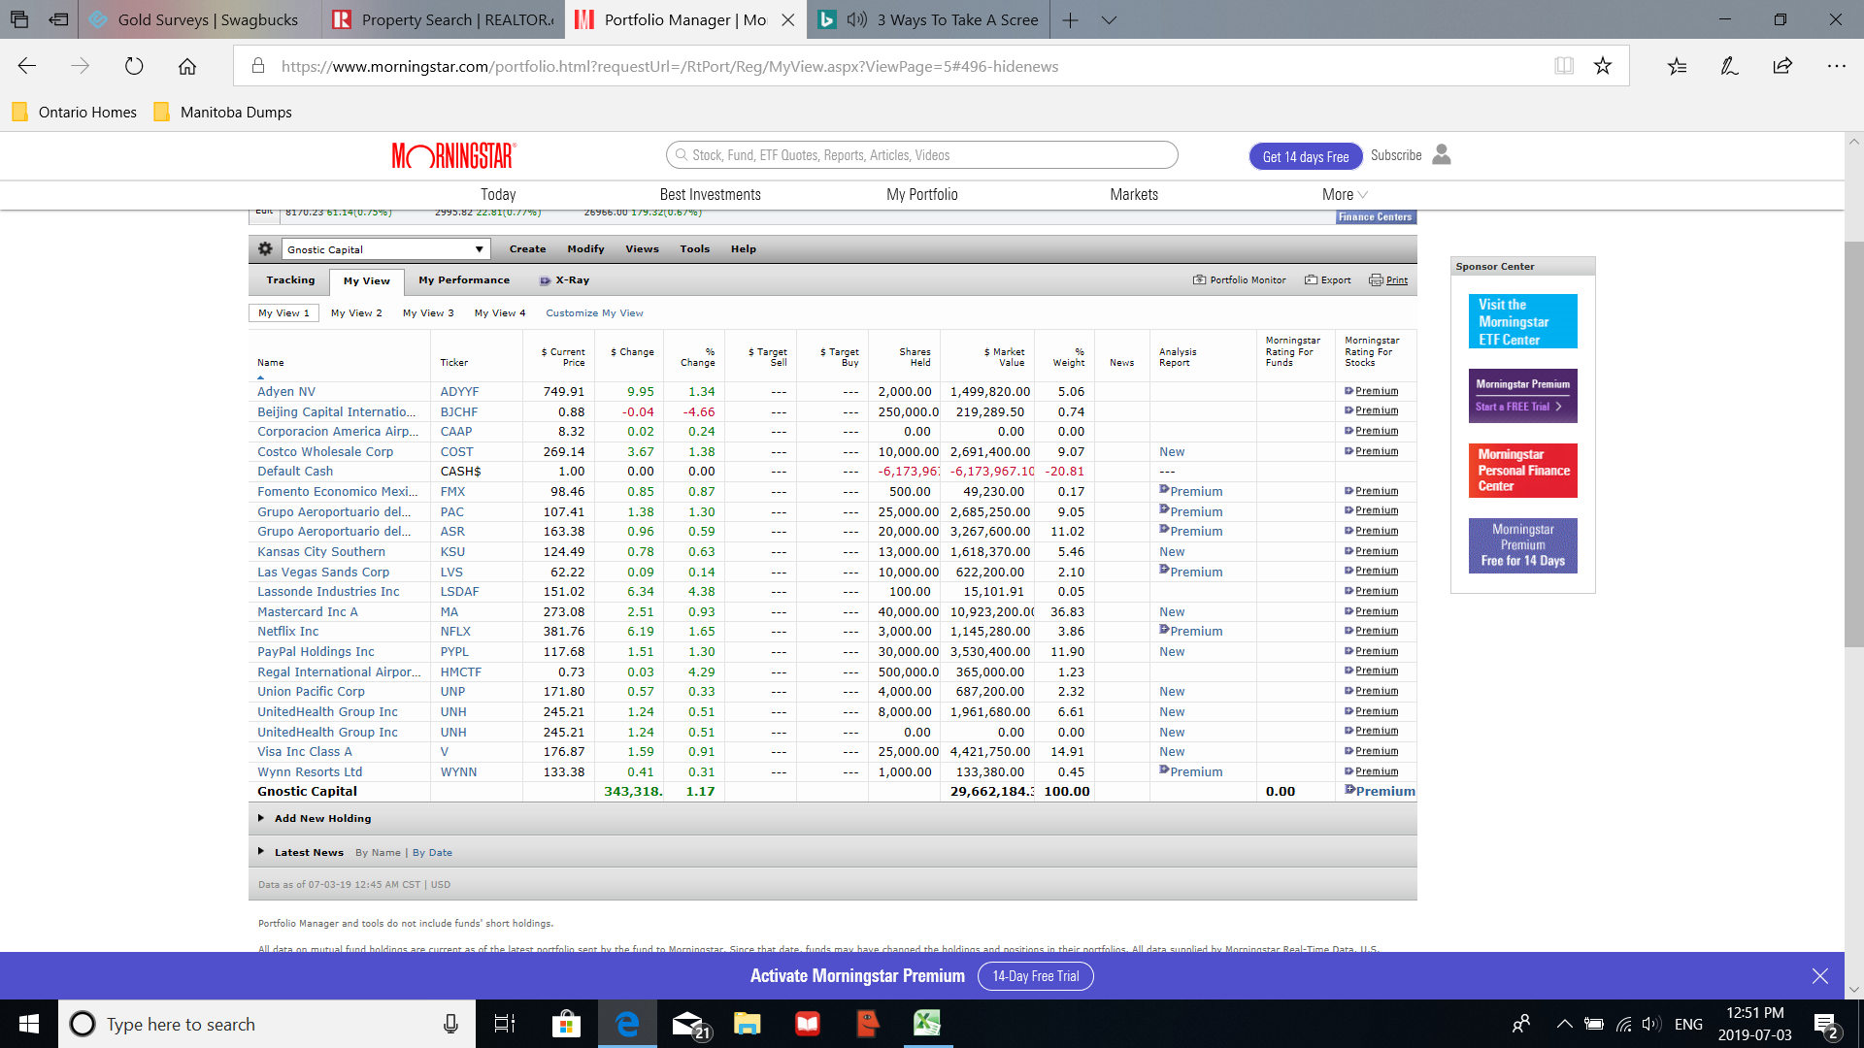
Task: Open Task View in taskbar
Action: [505, 1024]
